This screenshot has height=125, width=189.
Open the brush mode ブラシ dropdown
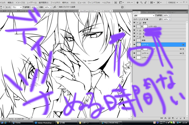(17, 7)
